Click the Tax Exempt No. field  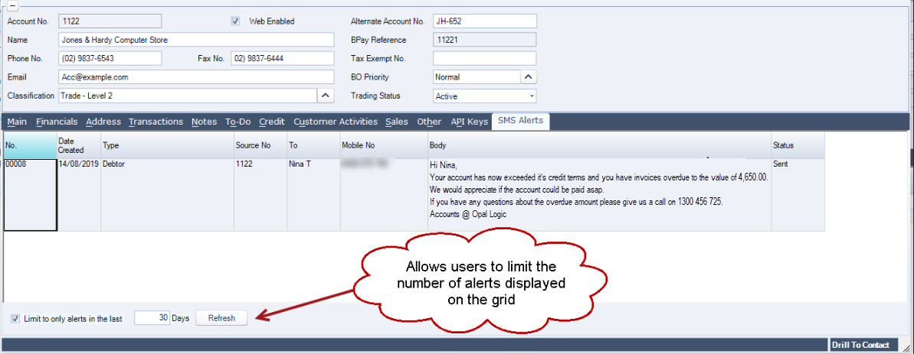click(x=484, y=59)
